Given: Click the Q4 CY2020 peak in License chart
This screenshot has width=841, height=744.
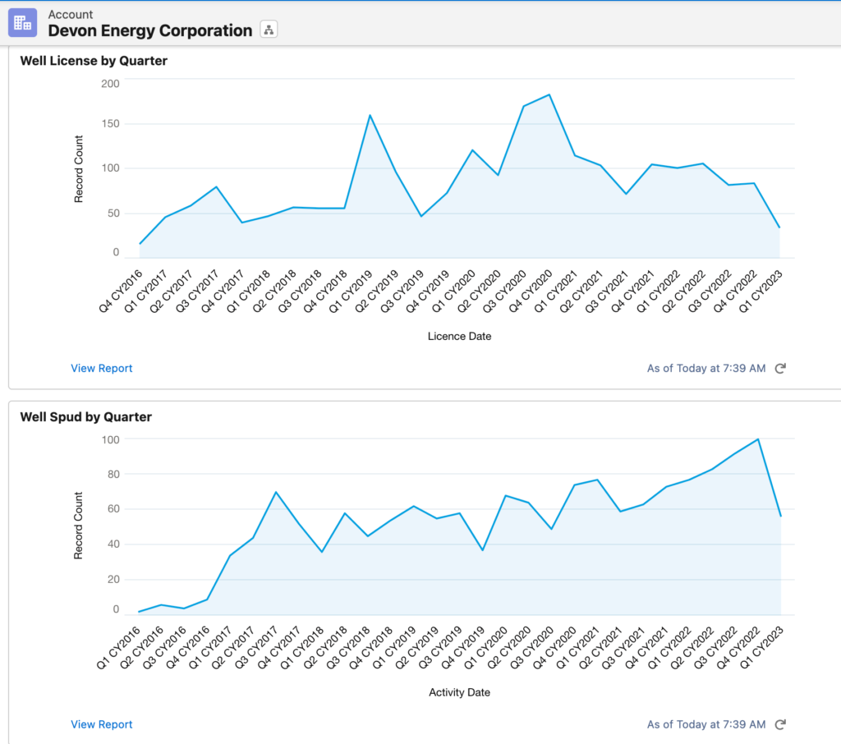Looking at the screenshot, I should 549,95.
